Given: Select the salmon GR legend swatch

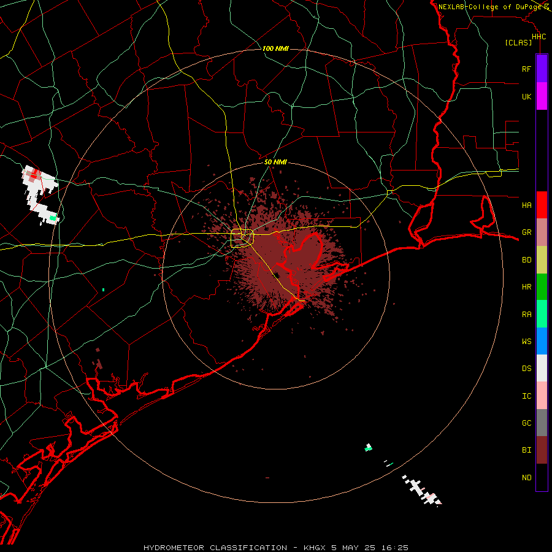Looking at the screenshot, I should tap(542, 232).
